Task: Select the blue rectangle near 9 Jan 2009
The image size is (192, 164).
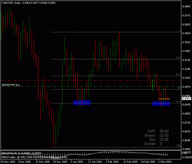Action: 82,103
